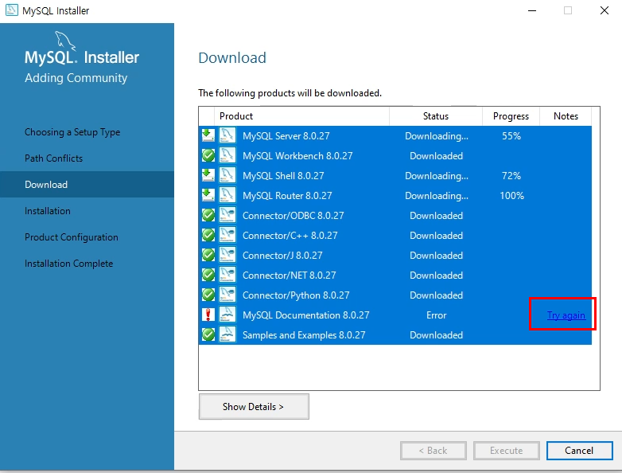Select the Connector/C++ 8.0.27 row name
This screenshot has width=622, height=473.
pyautogui.click(x=290, y=235)
